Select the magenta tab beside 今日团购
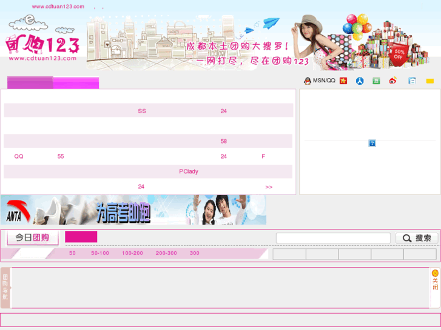Image resolution: width=441 pixels, height=330 pixels. click(81, 237)
